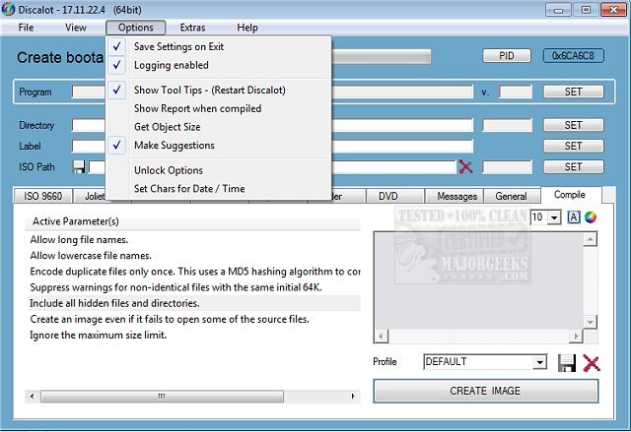The height and width of the screenshot is (432, 631).
Task: Toggle Show Tool Tips option
Action: click(219, 90)
